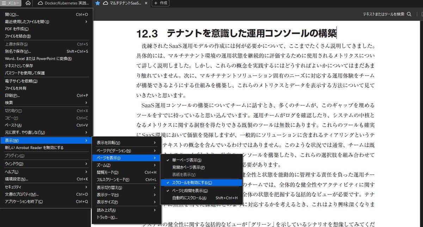Expand 元に戻す、やり直しなど submenu
This screenshot has width=423, height=227.
pos(47,132)
